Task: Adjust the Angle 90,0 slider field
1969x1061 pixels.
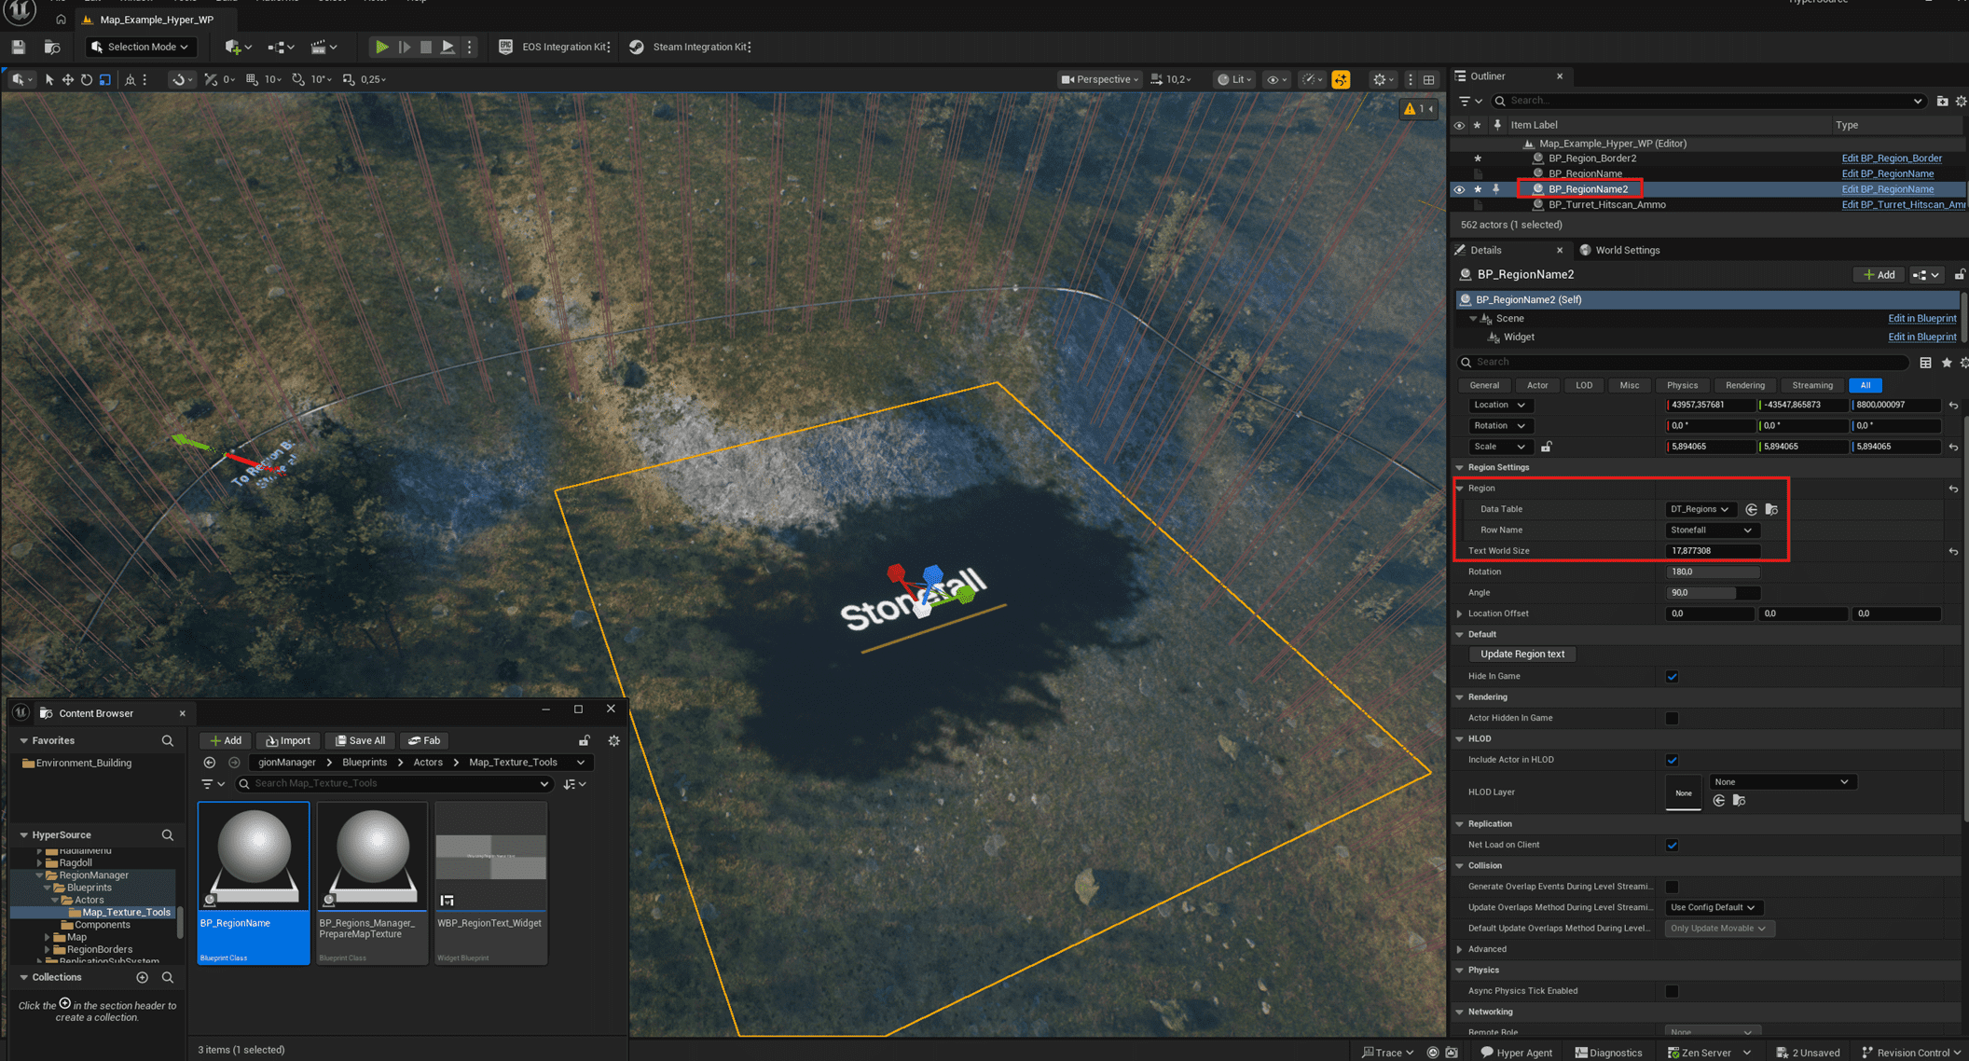Action: click(x=1712, y=593)
